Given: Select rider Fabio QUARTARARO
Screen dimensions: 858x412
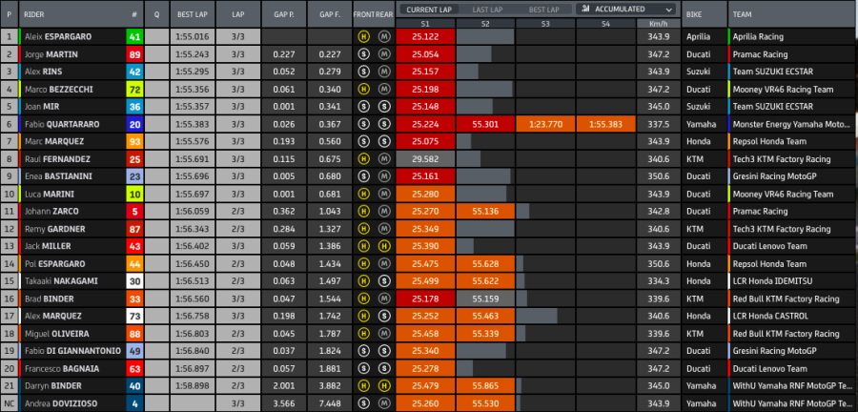Looking at the screenshot, I should [x=62, y=124].
